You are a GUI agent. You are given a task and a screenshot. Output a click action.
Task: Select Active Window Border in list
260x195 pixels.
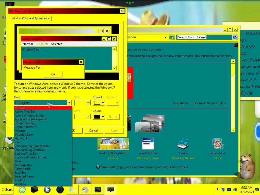tap(43, 116)
